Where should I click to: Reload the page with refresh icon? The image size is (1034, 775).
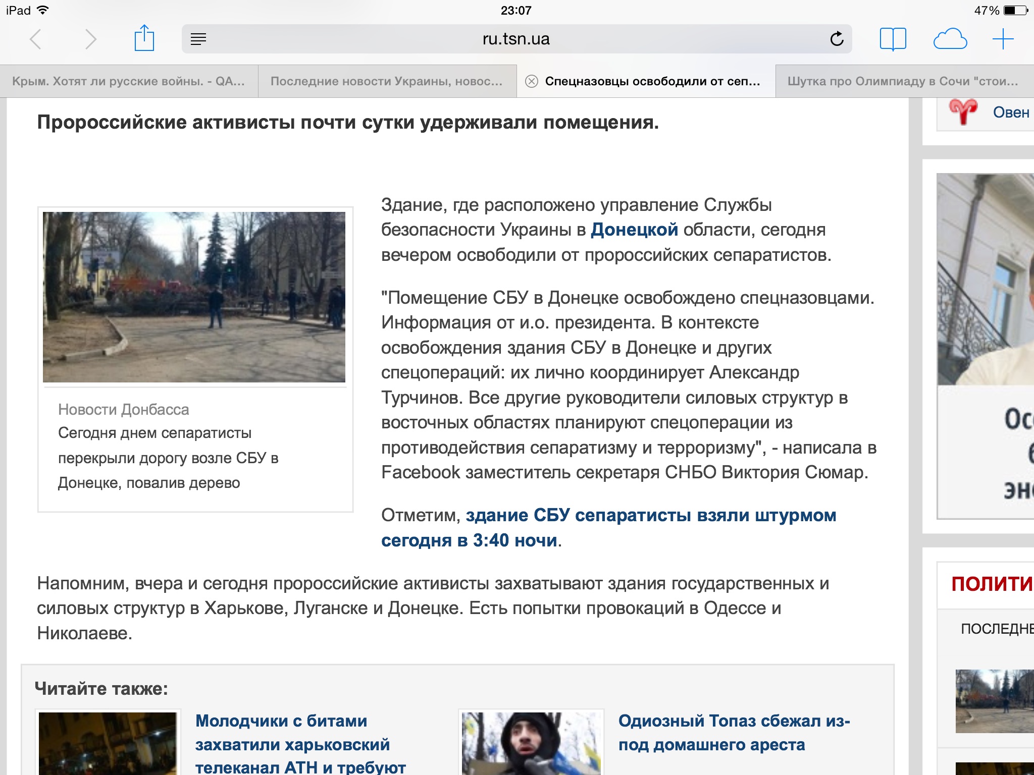[837, 39]
